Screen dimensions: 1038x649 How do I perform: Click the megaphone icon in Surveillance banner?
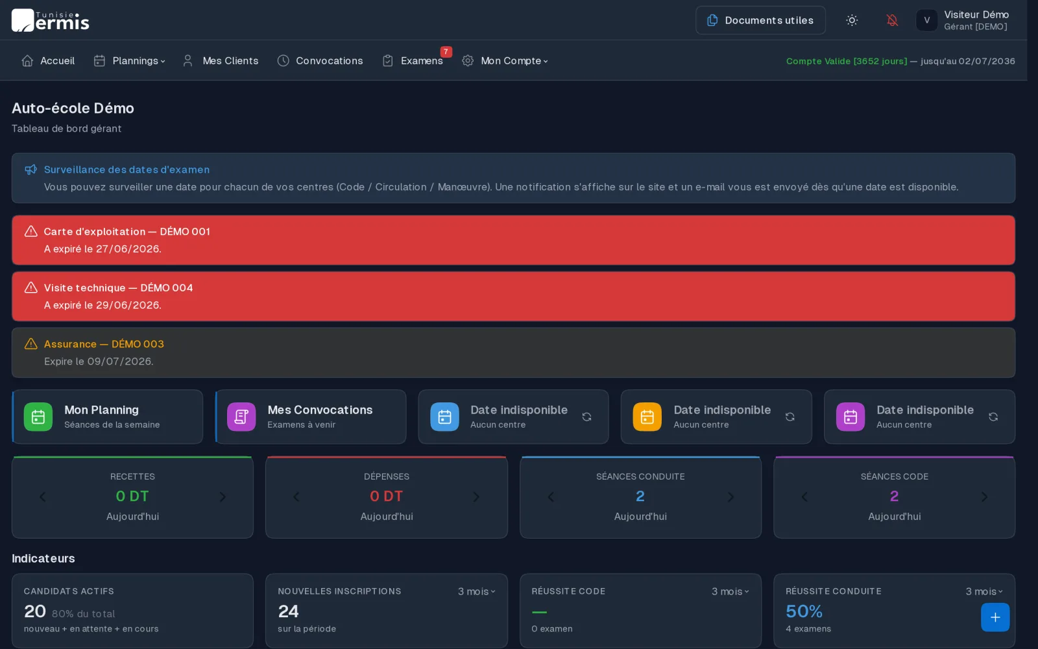coord(30,169)
